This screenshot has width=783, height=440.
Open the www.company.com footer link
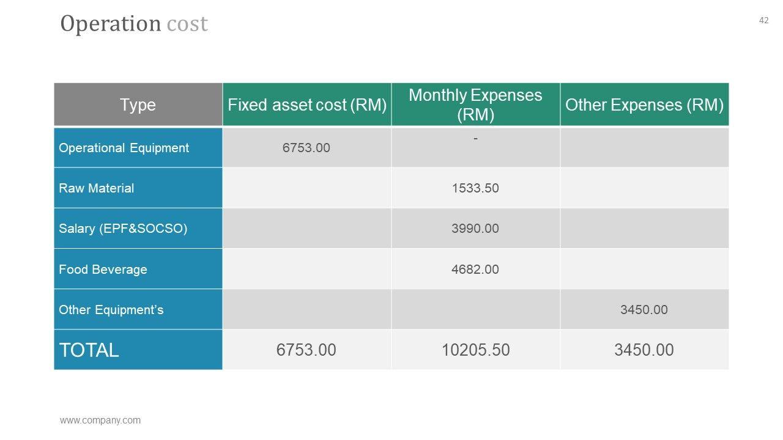point(100,420)
